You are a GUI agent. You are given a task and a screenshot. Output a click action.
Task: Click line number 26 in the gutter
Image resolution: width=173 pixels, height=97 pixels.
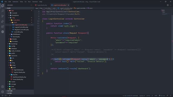tap(38, 59)
